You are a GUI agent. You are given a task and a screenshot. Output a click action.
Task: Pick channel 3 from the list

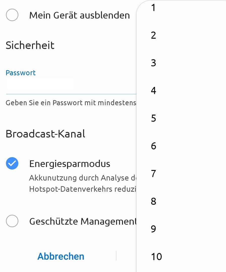(181, 63)
